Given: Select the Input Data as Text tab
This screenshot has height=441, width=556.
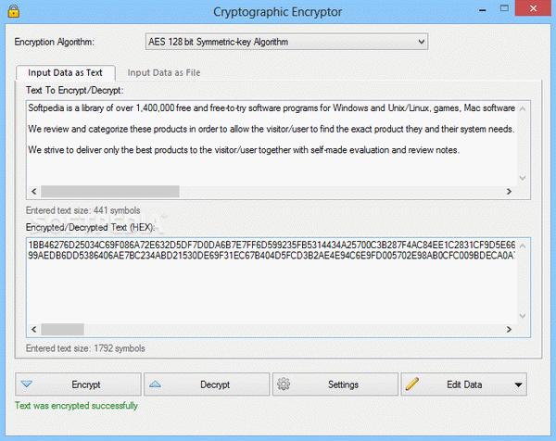Looking at the screenshot, I should tap(65, 72).
